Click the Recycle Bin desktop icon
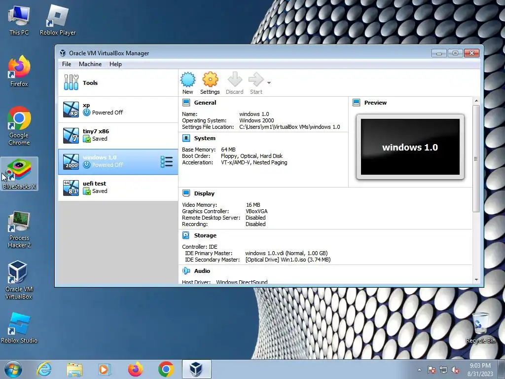The image size is (505, 379). (x=480, y=328)
